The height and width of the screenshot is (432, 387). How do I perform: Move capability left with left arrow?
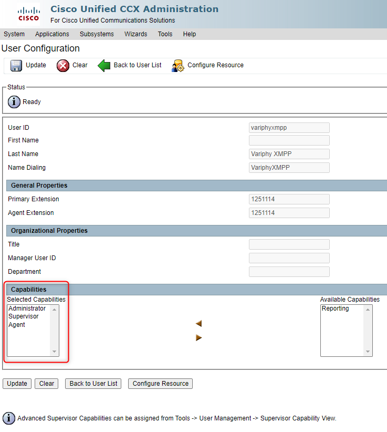198,323
